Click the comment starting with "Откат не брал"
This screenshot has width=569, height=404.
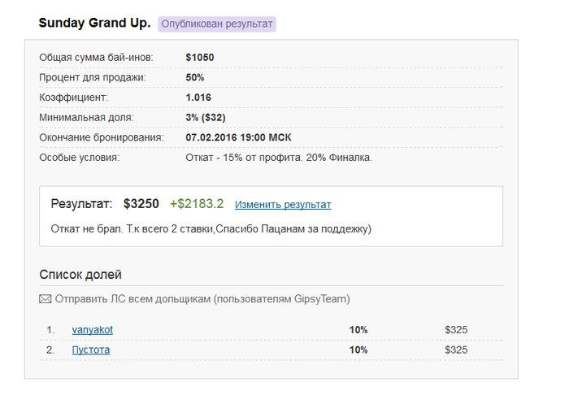(211, 229)
